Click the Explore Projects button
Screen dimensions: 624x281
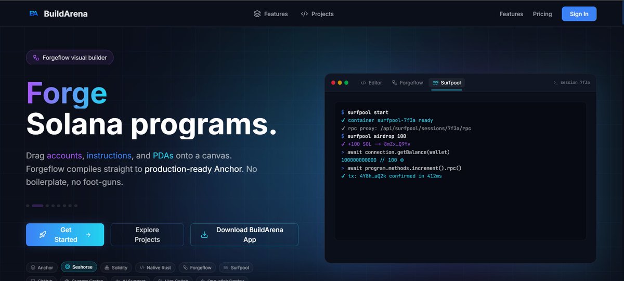coord(147,235)
